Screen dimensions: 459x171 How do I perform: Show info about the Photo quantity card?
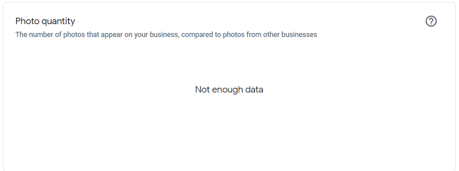431,21
